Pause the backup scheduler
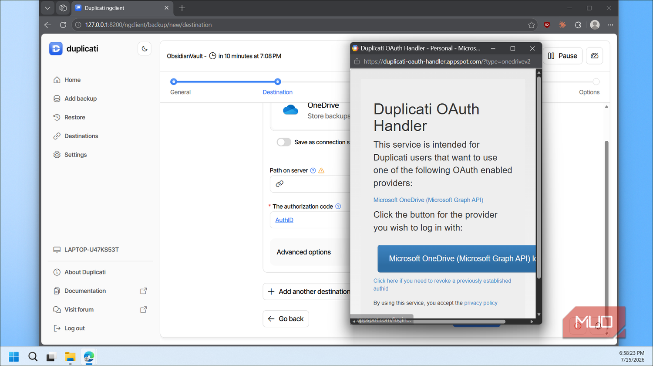Viewport: 653px width, 366px height. tap(562, 56)
